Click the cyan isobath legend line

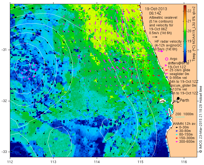[180, 117]
